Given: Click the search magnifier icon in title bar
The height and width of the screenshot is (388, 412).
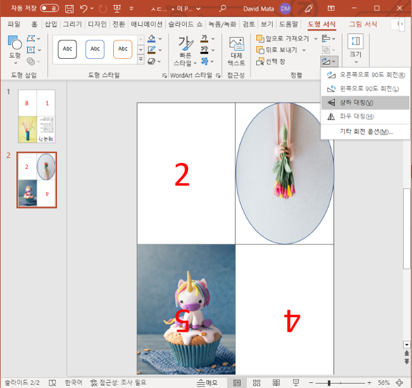Looking at the screenshot, I should coord(223,9).
